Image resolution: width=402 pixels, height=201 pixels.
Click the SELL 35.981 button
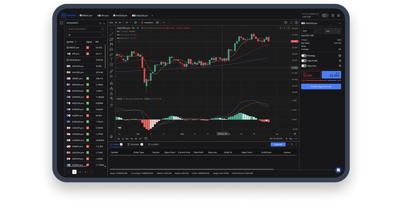tap(311, 75)
